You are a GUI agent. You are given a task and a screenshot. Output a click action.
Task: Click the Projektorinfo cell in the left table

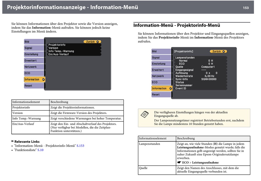(30, 108)
